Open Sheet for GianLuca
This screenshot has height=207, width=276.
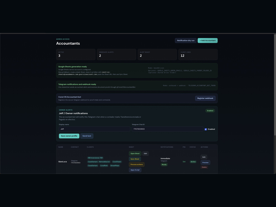[135, 153]
